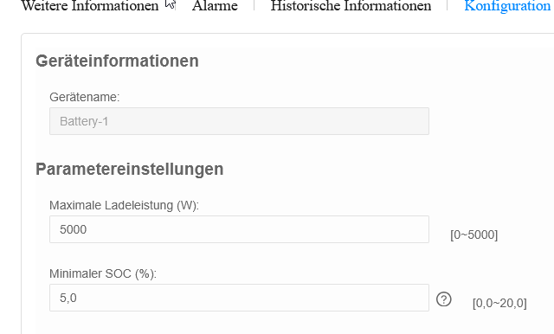Click the [0,0~20,0] range hint
554x334 pixels.
click(499, 304)
